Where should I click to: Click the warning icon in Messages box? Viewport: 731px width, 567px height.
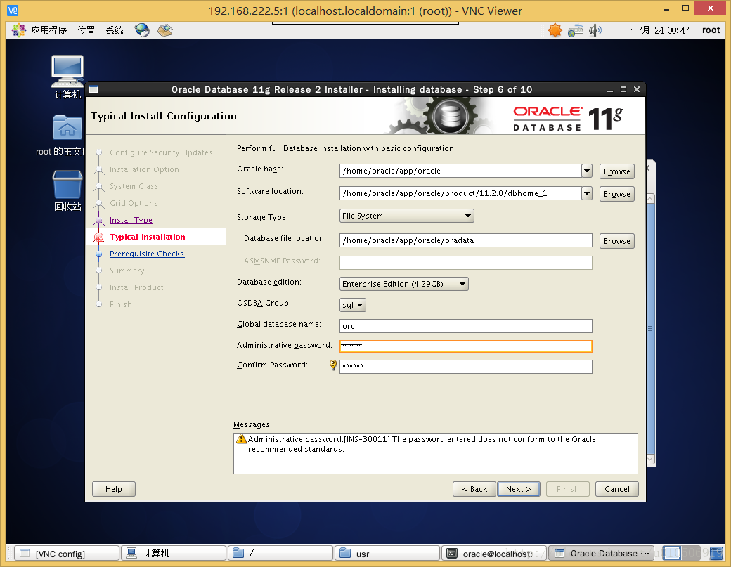coord(241,439)
